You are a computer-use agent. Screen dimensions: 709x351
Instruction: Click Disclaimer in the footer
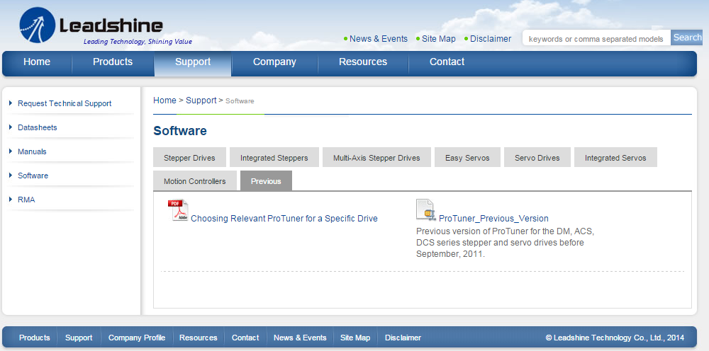[403, 338]
